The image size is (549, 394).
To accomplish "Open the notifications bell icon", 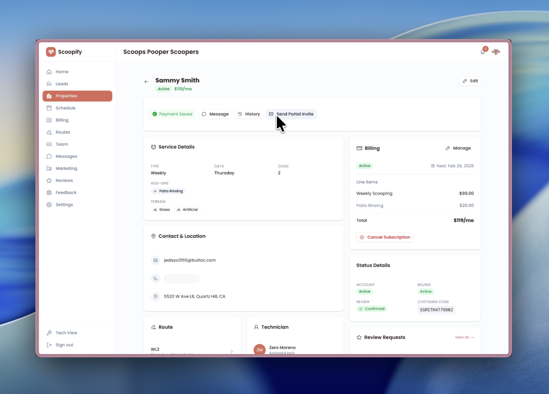I will tap(482, 51).
